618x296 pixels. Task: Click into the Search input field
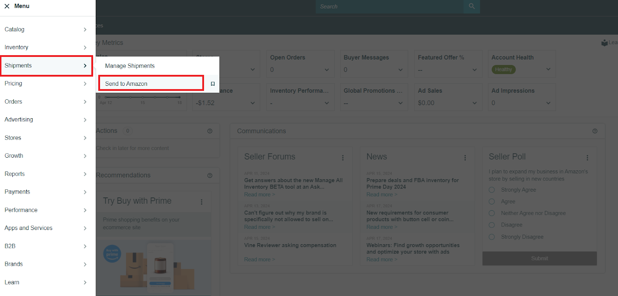tap(390, 7)
